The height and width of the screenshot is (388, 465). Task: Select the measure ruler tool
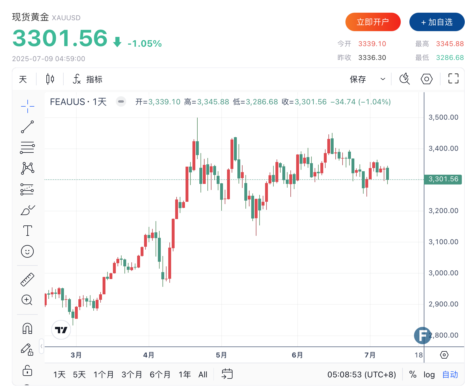tap(27, 279)
